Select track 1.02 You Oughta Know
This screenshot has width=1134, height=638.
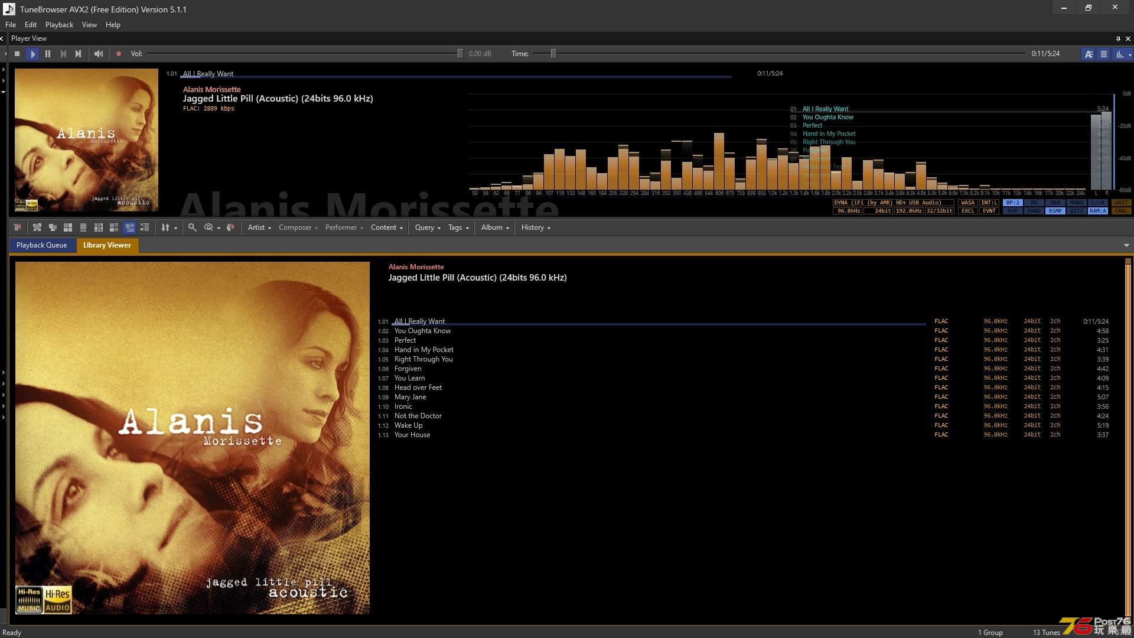(x=743, y=331)
